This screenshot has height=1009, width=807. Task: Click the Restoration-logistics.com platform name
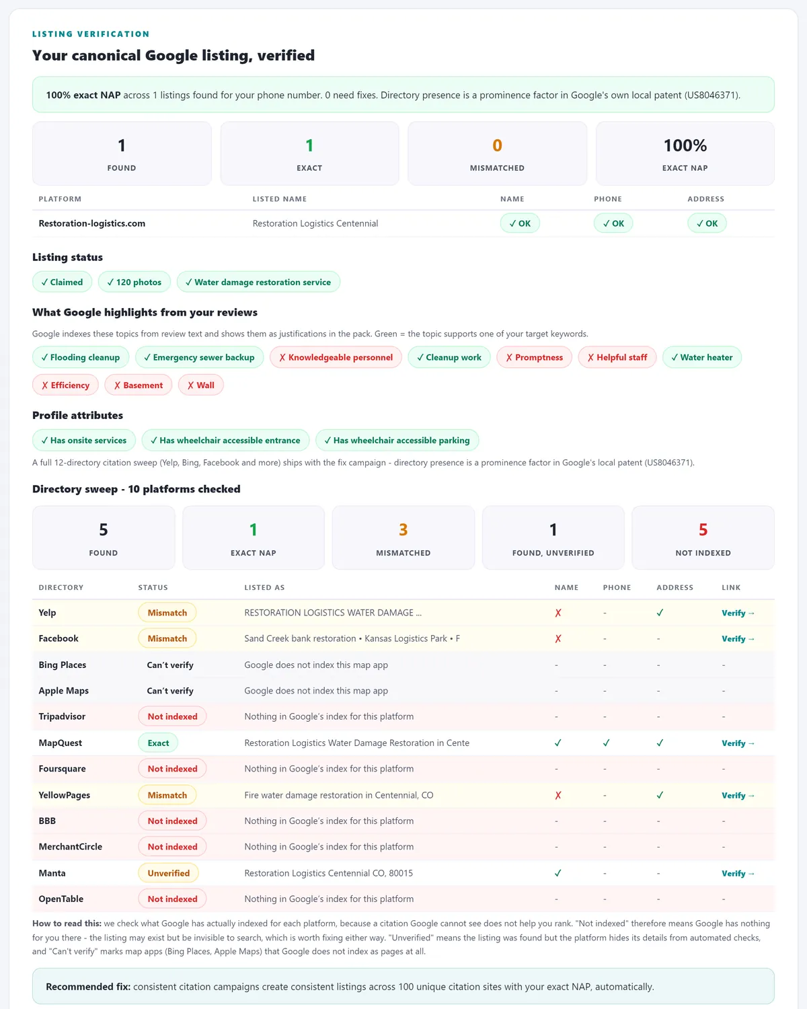(x=92, y=223)
